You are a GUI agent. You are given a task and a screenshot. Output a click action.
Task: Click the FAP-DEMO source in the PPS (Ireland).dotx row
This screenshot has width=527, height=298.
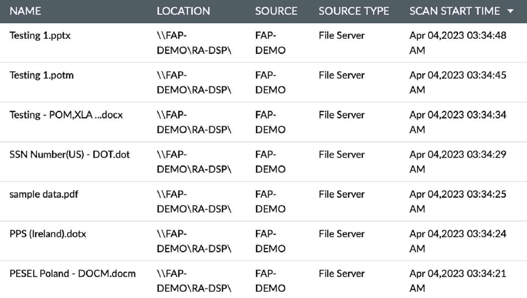[270, 241]
